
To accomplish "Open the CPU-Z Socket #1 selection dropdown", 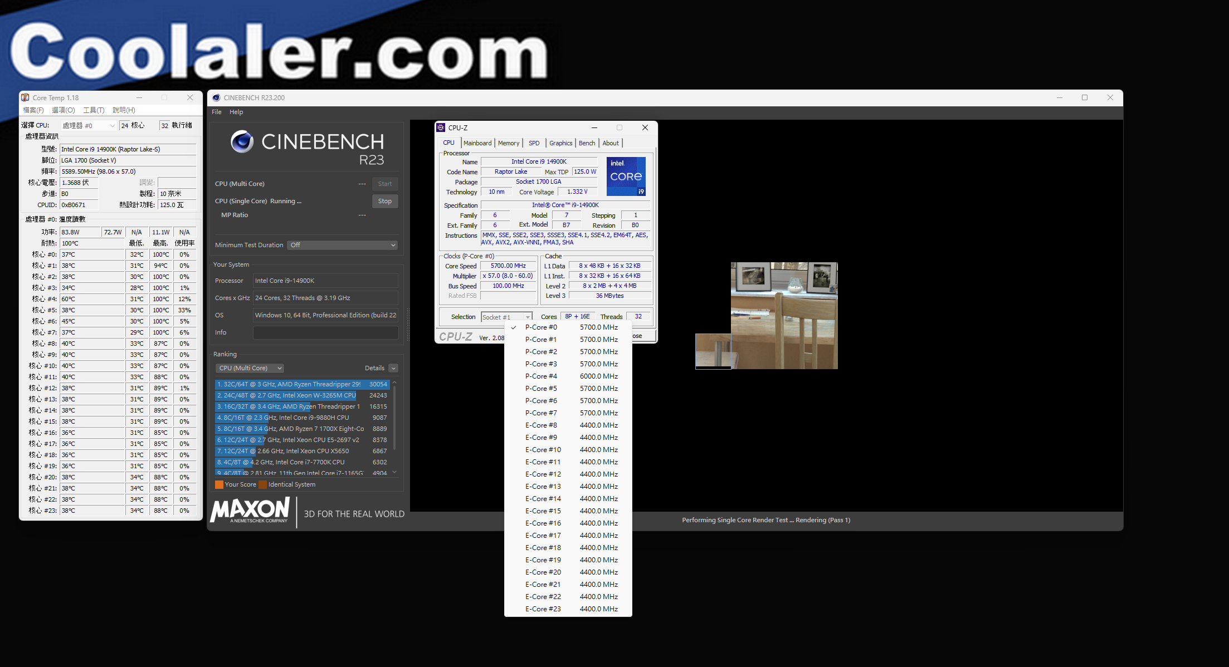I will tap(506, 317).
